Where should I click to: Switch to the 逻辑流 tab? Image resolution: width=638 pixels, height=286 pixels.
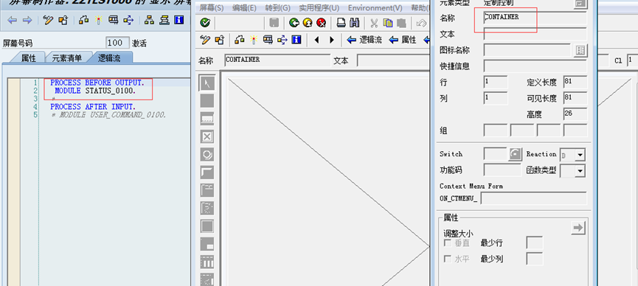[109, 58]
